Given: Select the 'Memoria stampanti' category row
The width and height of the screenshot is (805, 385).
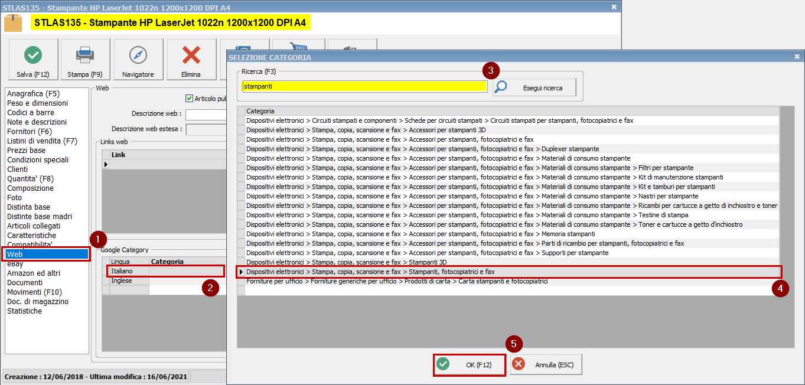Looking at the screenshot, I should [x=512, y=234].
